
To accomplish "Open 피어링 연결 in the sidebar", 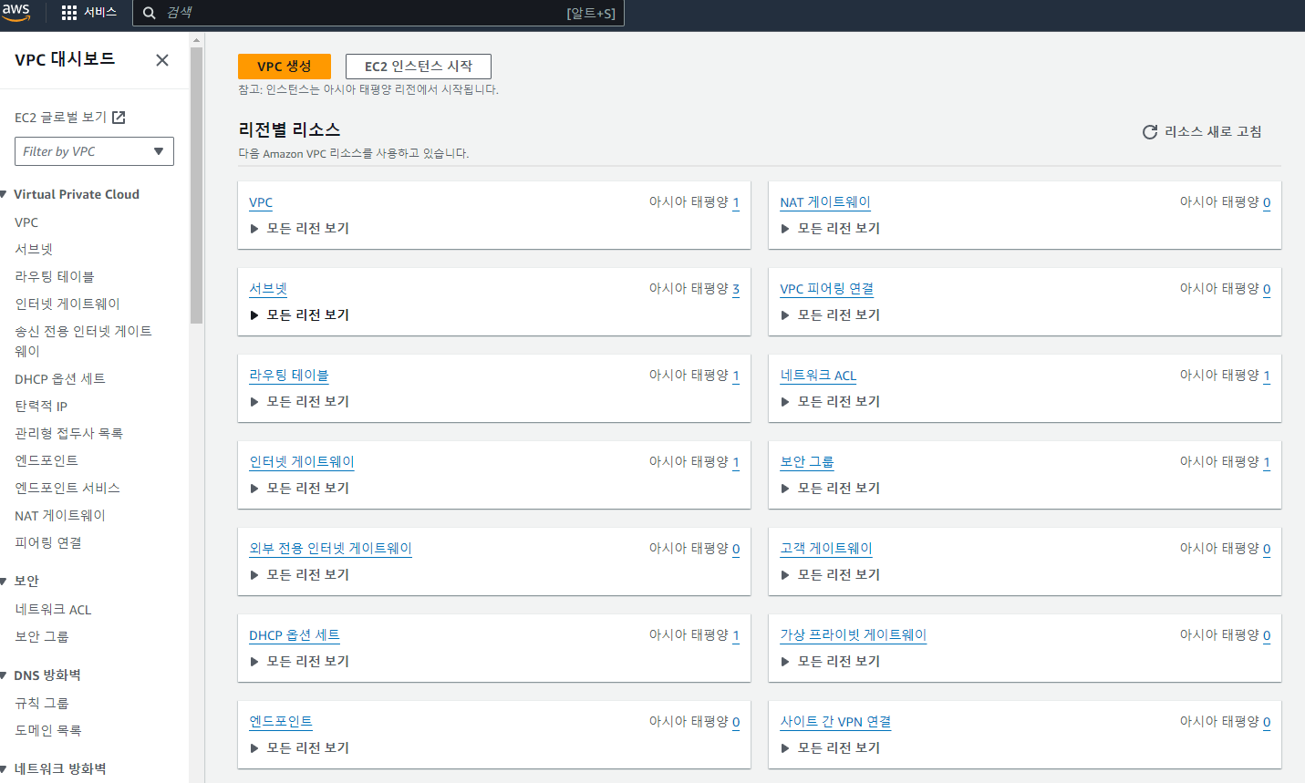I will pos(48,542).
